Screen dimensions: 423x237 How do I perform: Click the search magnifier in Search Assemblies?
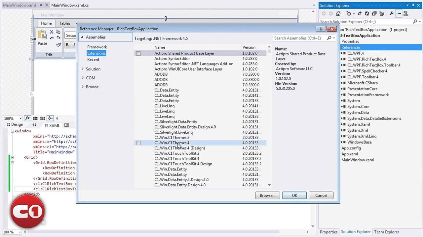pos(329,38)
